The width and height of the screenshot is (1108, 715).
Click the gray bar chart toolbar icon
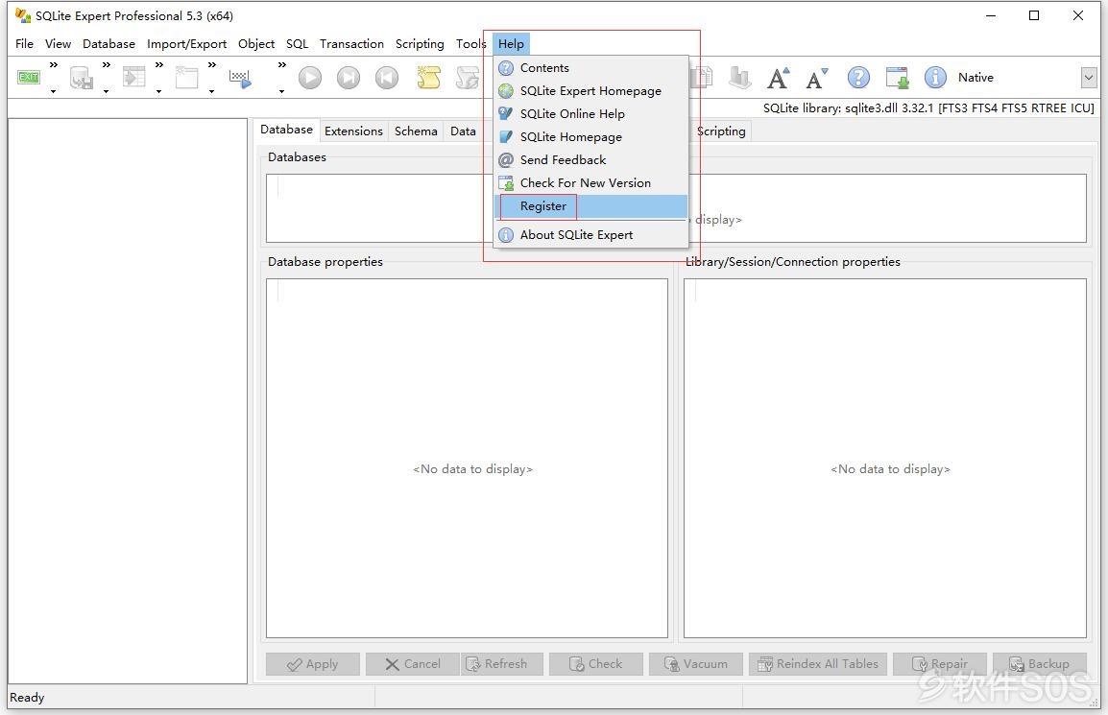coord(739,77)
